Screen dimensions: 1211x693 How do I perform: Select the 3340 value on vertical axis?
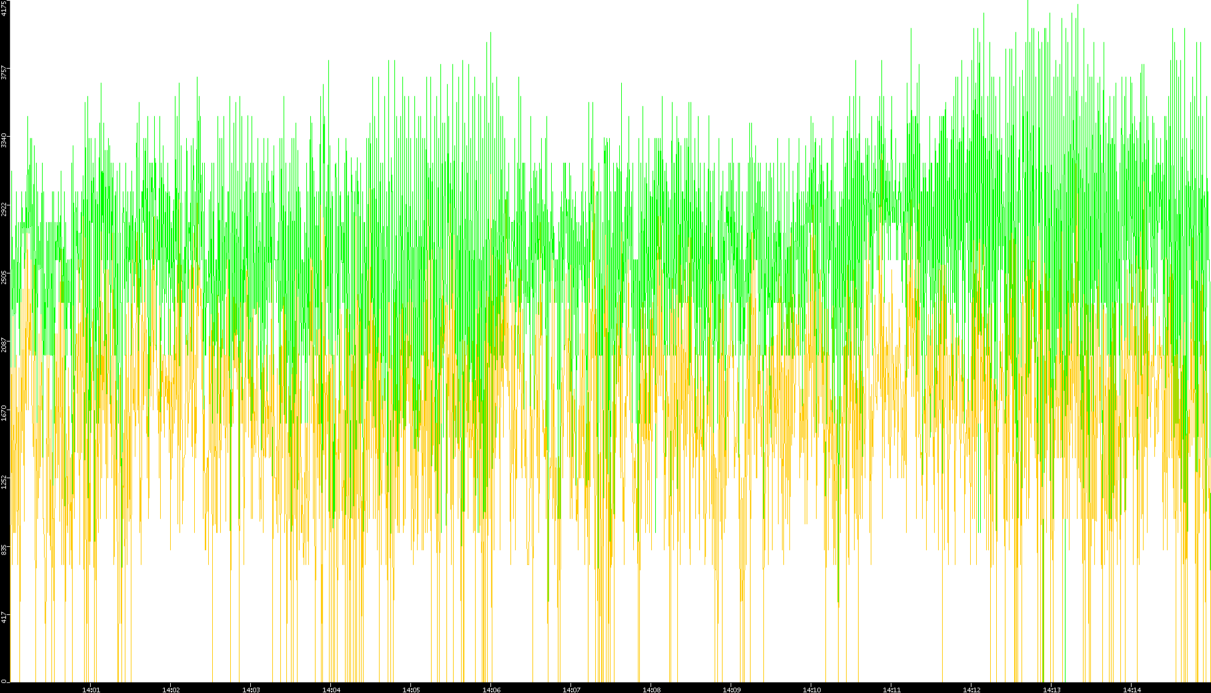tap(5, 140)
